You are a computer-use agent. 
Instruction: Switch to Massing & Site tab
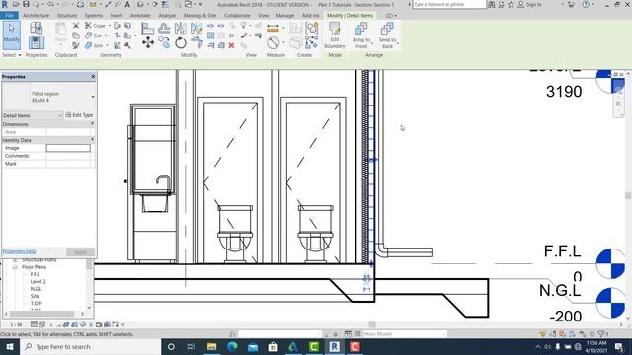199,16
